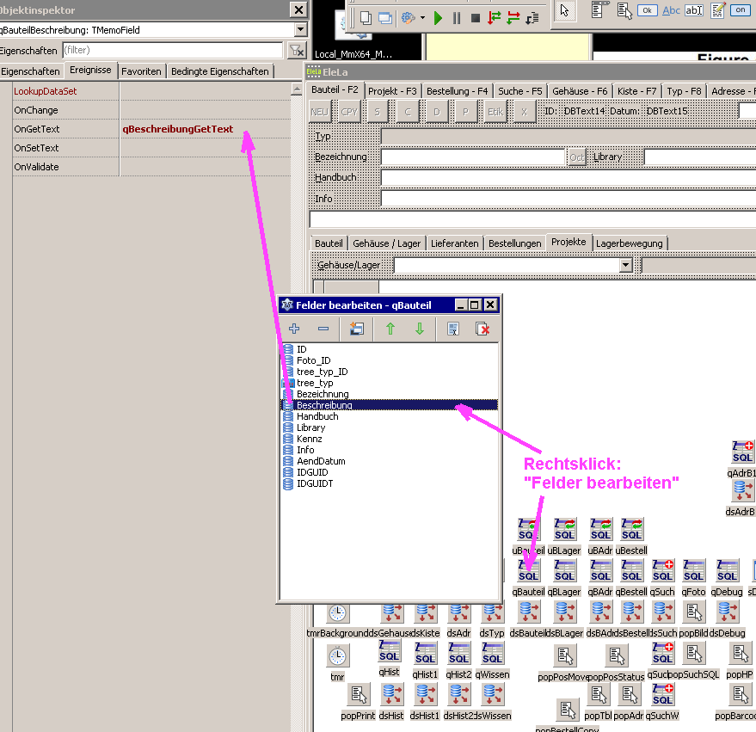Click the Stop program toolbar icon

[475, 17]
